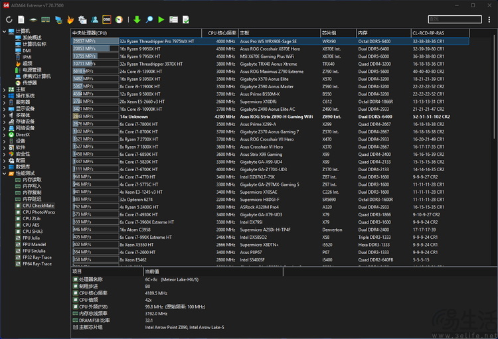This screenshot has height=339, width=498.
Task: Select 传感器 in the tree
Action: click(x=29, y=83)
